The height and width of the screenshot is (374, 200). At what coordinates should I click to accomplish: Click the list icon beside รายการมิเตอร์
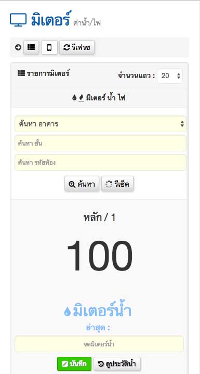[x=21, y=73]
